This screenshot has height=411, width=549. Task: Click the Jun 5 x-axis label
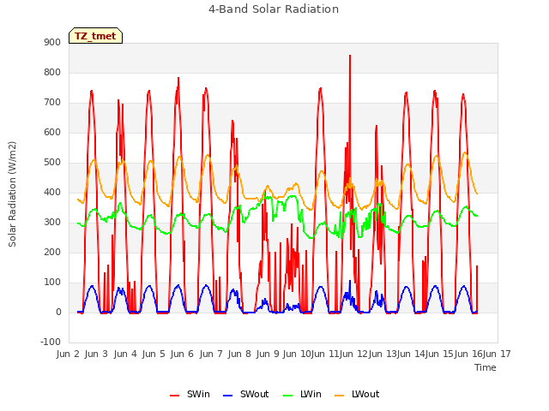[x=154, y=354]
